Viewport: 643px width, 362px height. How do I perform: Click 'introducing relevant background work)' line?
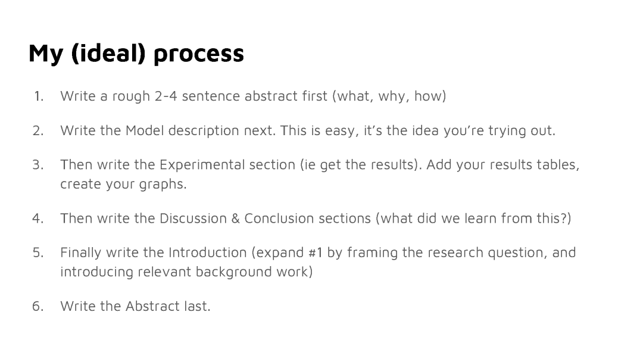186,271
